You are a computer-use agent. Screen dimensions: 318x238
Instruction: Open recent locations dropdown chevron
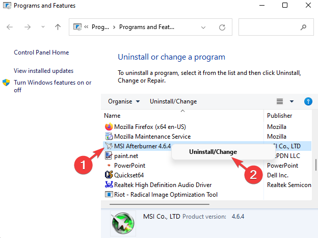[x=43, y=27]
